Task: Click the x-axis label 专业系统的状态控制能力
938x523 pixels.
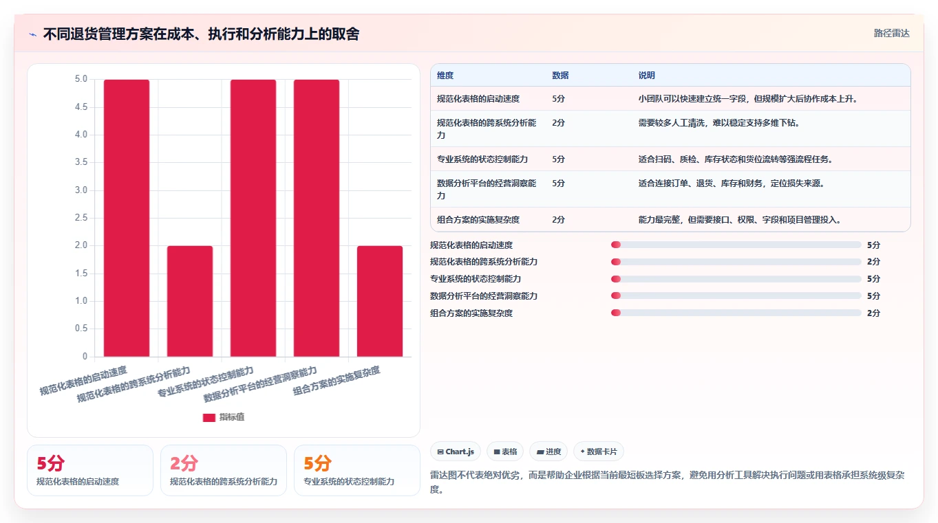Action: coord(206,382)
